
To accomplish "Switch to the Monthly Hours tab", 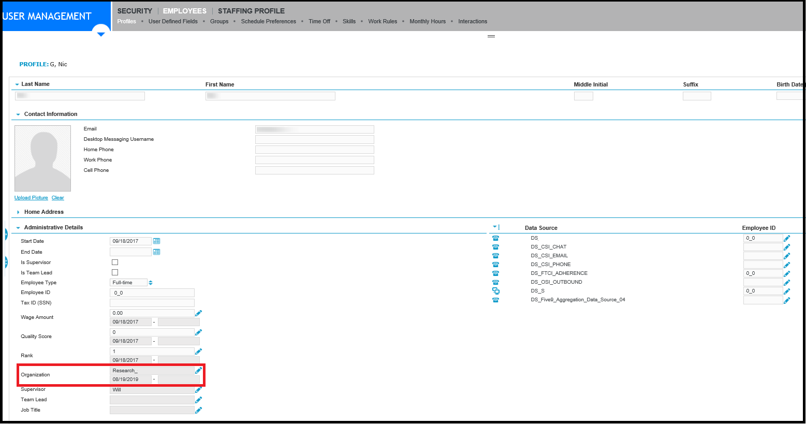I will [428, 21].
